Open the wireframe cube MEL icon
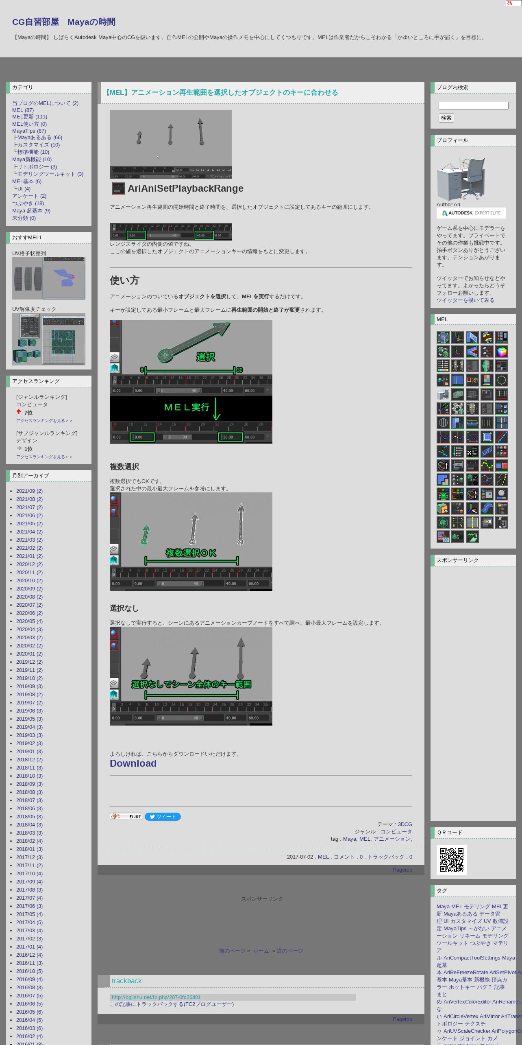 (443, 337)
